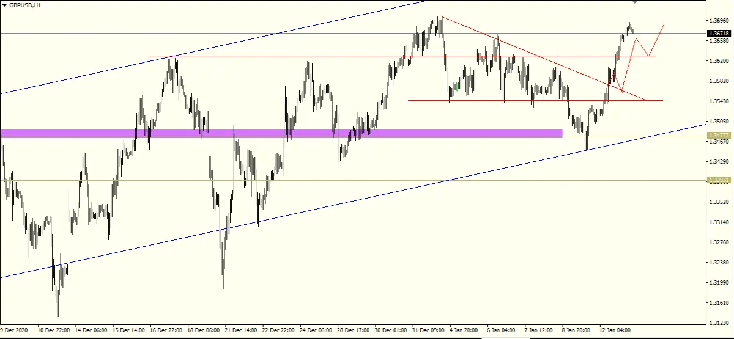Viewport: 734px width, 339px height.
Task: Click the 1.35430 price axis value
Action: click(718, 101)
